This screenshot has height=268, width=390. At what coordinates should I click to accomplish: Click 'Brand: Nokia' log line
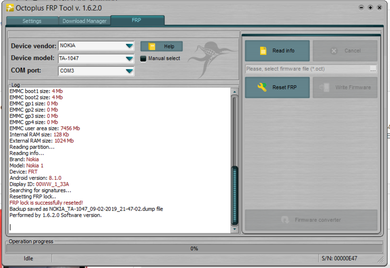coord(24,159)
